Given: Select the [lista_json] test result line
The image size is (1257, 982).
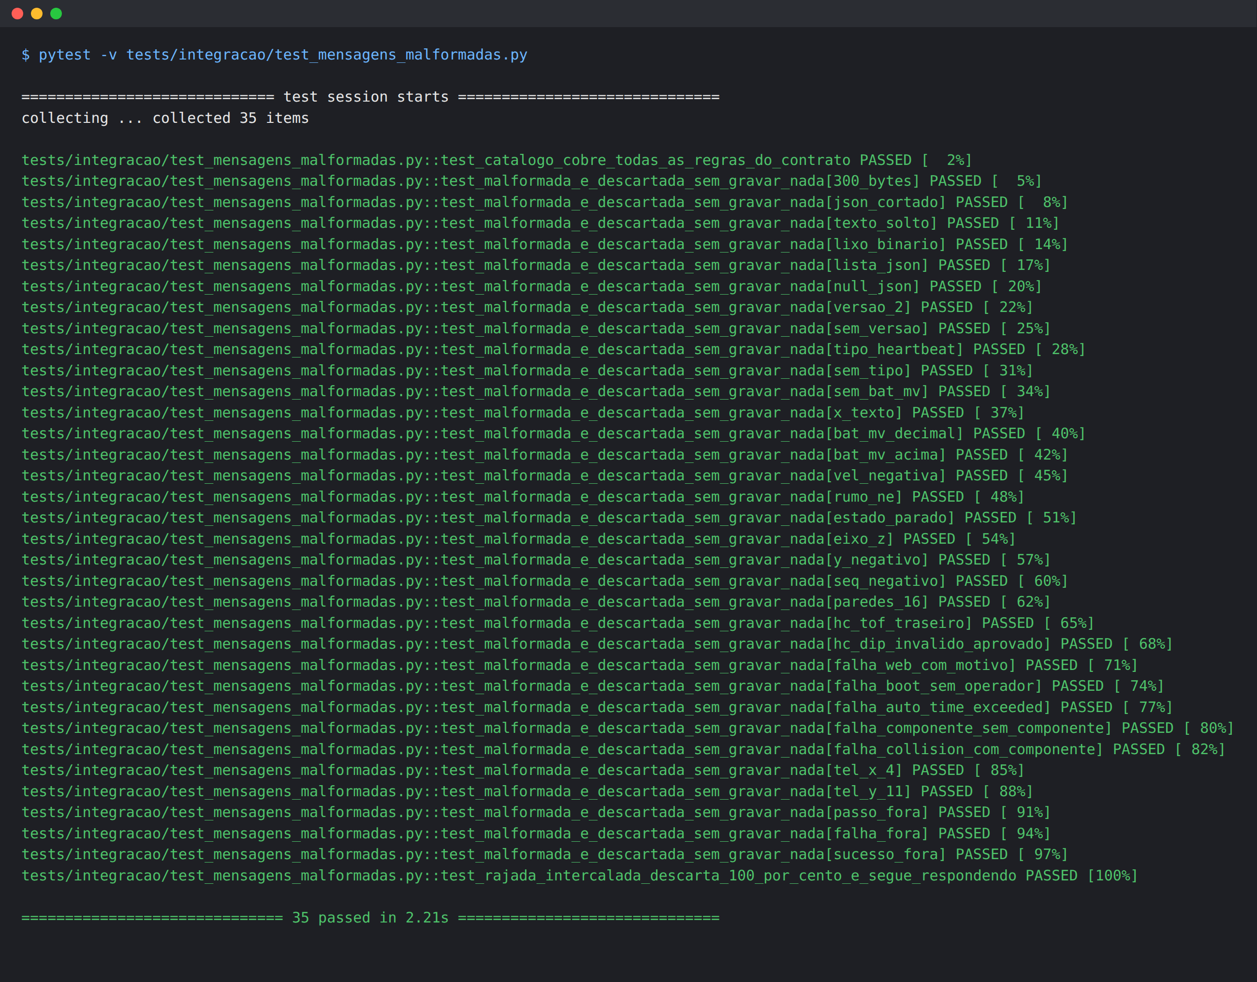Looking at the screenshot, I should click(537, 265).
